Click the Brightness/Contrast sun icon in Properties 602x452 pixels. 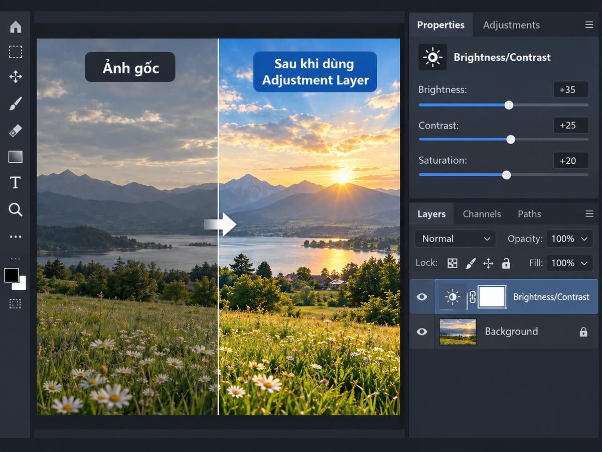432,57
